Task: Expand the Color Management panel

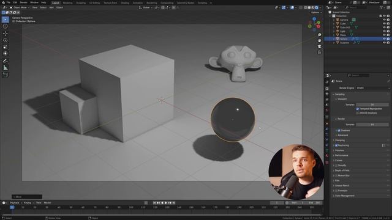Action: 344,196
